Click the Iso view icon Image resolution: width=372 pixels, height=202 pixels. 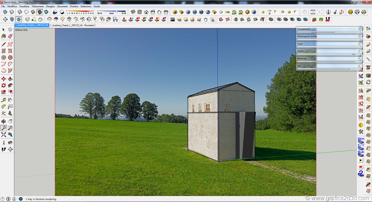134,12
